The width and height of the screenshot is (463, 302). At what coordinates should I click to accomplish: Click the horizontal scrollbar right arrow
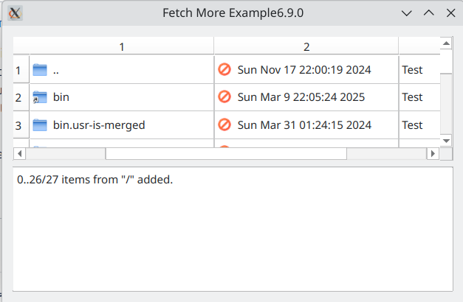tap(433, 154)
